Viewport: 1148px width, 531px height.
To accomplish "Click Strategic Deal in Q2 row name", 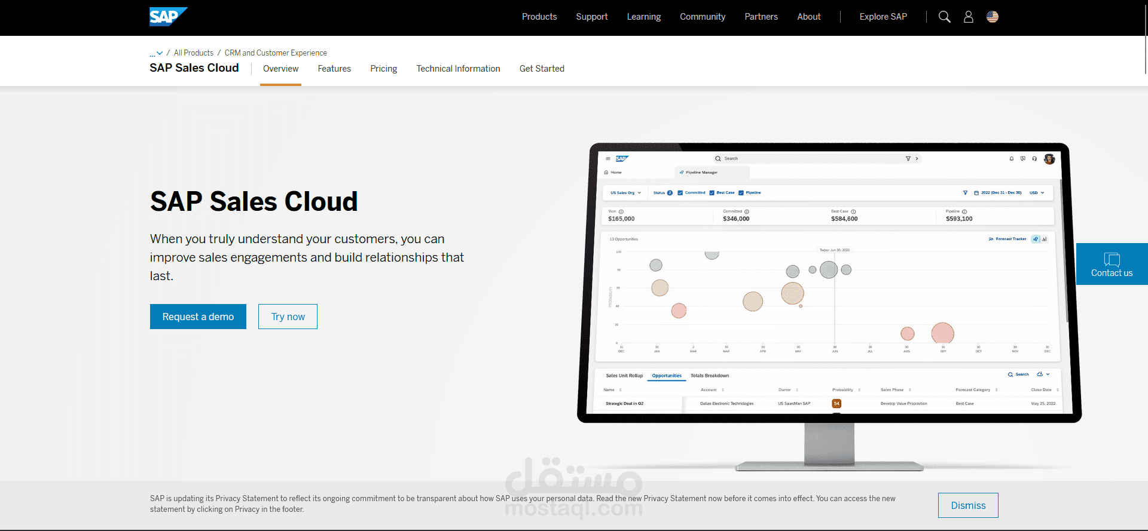I will 624,404.
